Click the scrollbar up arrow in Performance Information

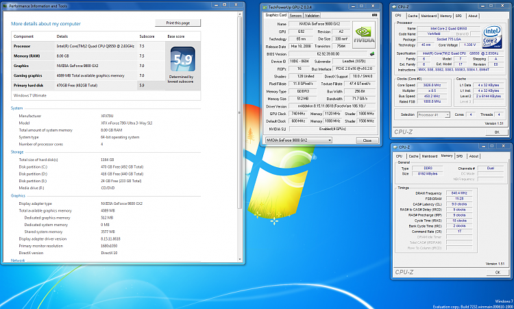coord(240,14)
